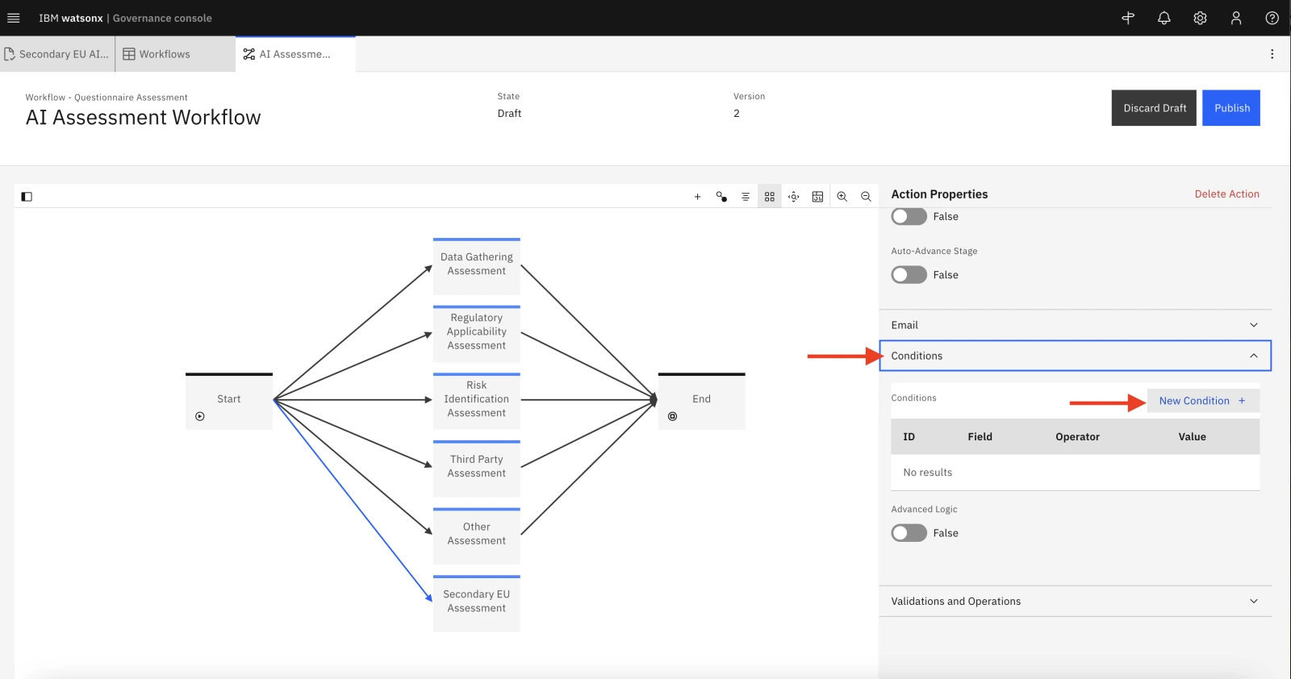Click the Delete Action link
This screenshot has height=679, width=1291.
coord(1226,194)
